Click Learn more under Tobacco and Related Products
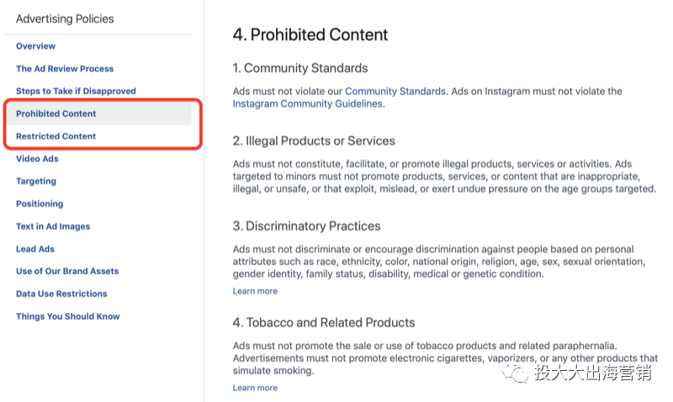This screenshot has height=402, width=673. tap(255, 388)
